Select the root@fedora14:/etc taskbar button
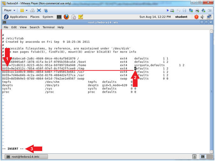This screenshot has height=161, width=215. 26,157
